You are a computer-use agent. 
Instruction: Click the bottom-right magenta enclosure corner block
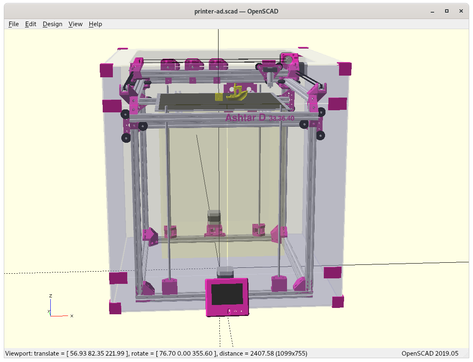[x=338, y=302]
